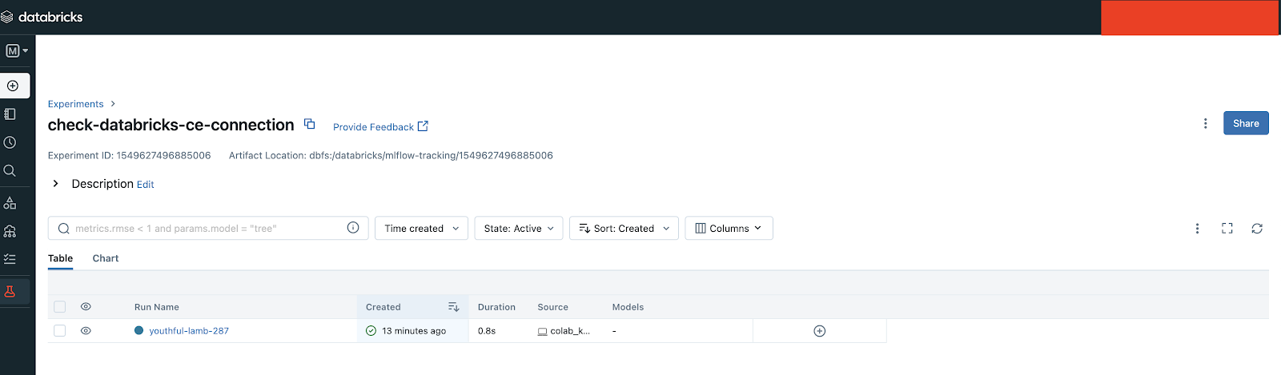Copy the experiment name using copy icon

point(310,125)
